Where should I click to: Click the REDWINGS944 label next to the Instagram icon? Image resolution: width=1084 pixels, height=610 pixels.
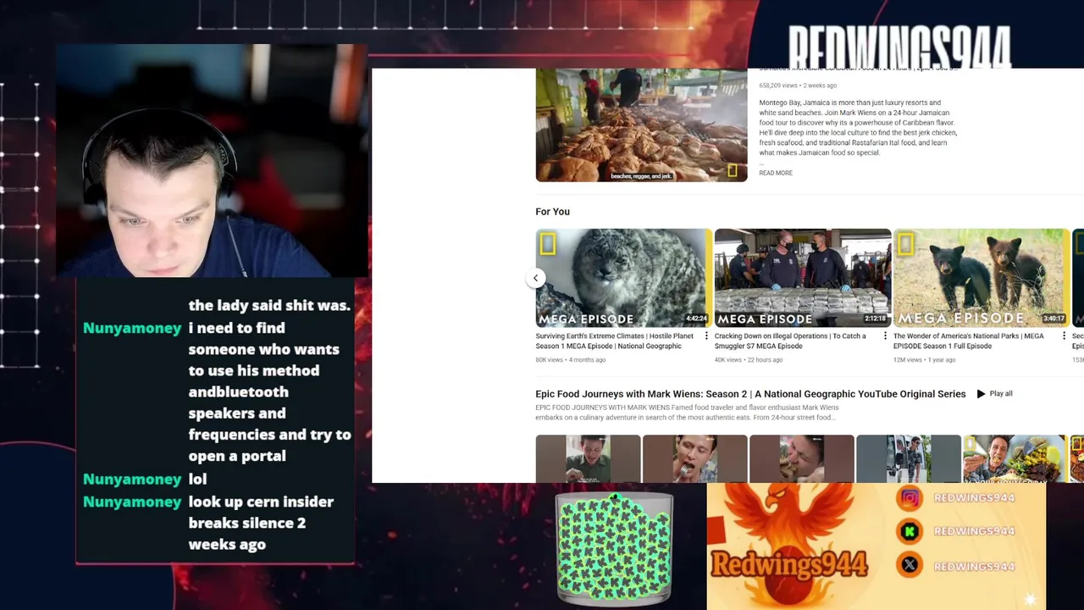(974, 498)
